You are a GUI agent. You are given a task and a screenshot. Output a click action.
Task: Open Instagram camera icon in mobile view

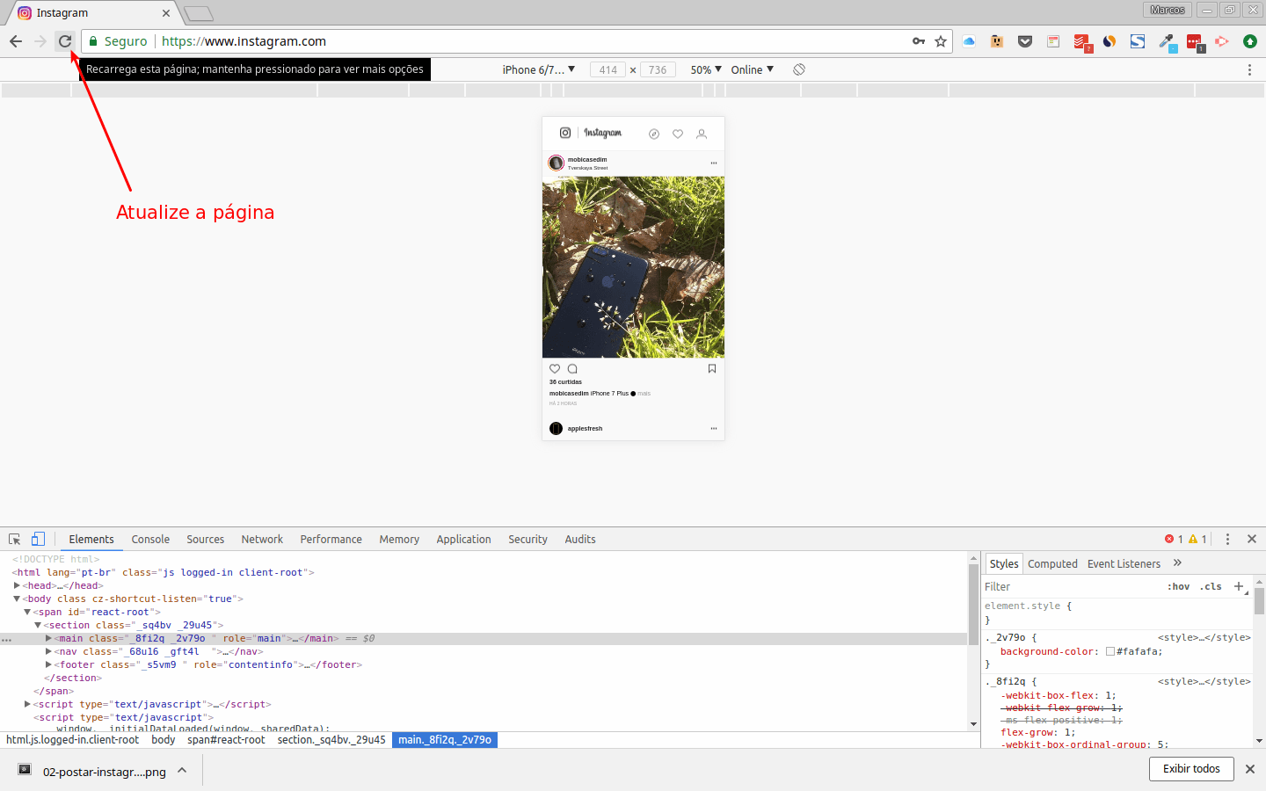(x=565, y=133)
